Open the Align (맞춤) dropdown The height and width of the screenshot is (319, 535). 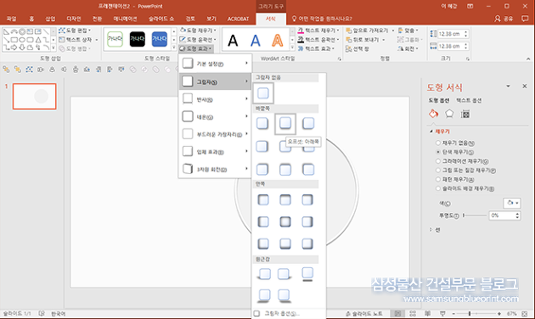coord(408,31)
